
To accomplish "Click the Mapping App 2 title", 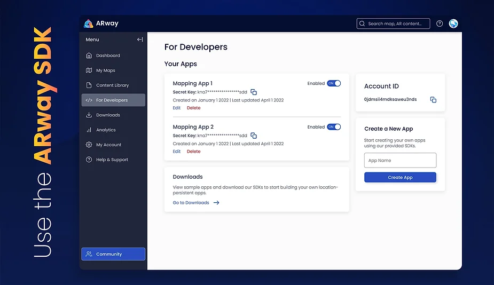I will (x=193, y=126).
